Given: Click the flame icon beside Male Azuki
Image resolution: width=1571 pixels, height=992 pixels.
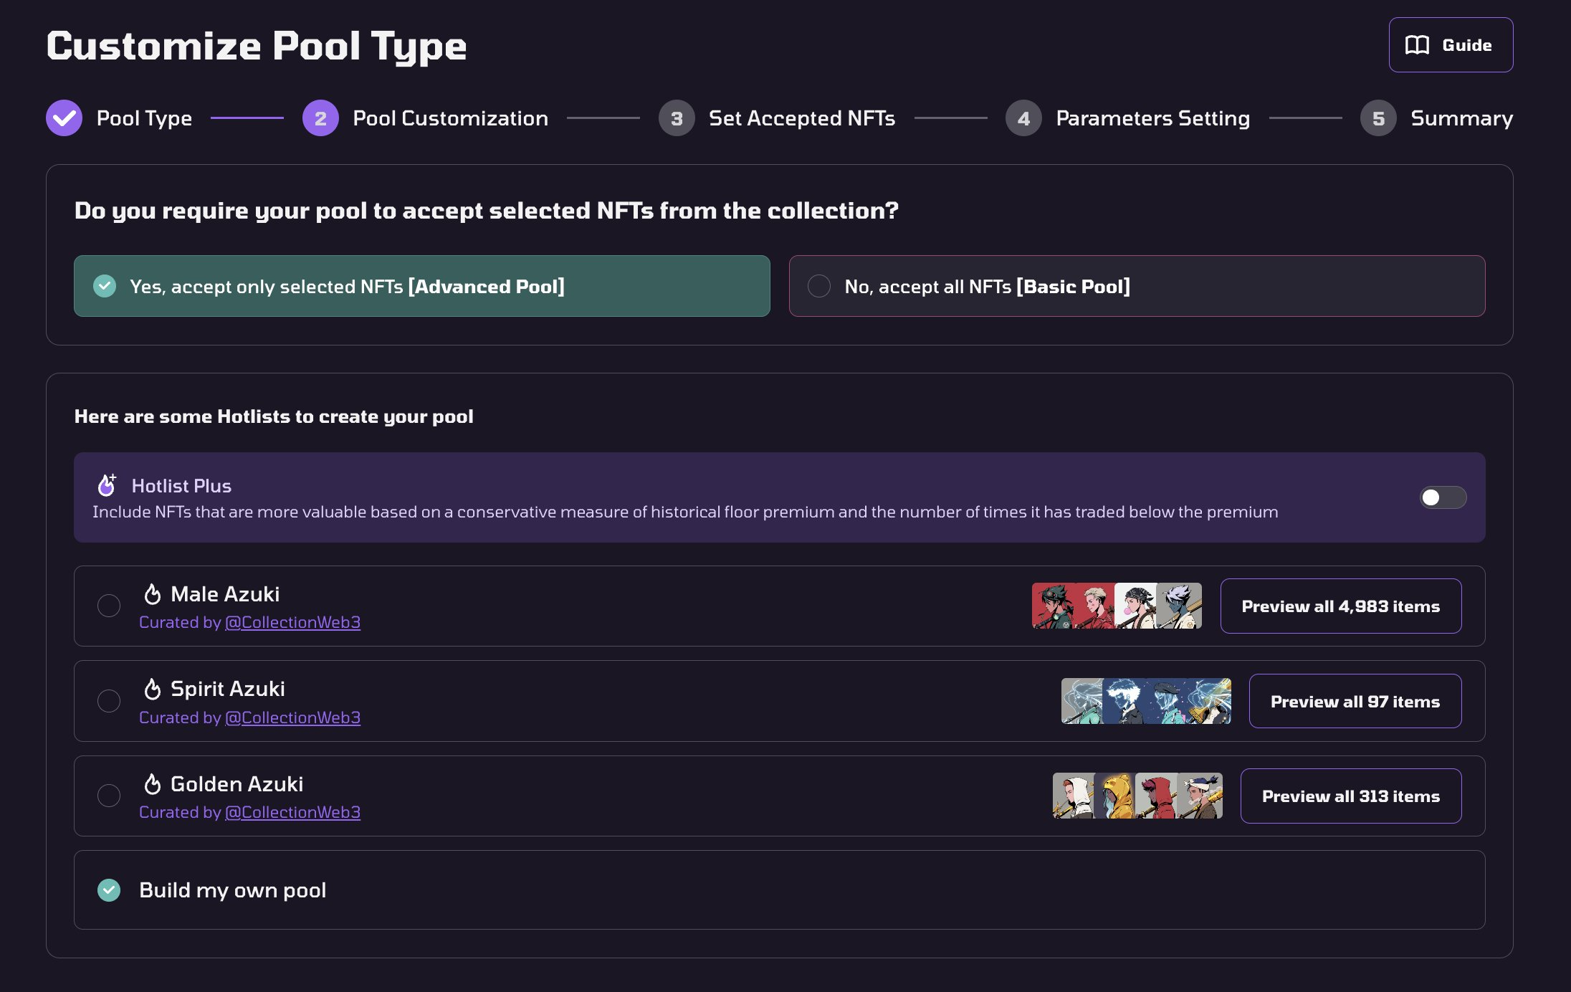Looking at the screenshot, I should point(152,594).
